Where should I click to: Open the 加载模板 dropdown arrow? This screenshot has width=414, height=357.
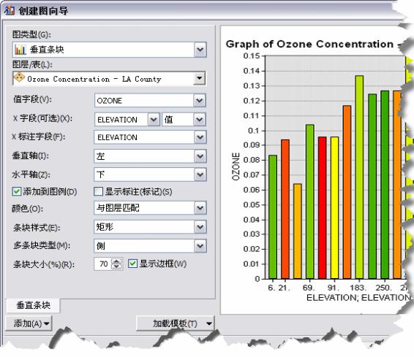209,323
